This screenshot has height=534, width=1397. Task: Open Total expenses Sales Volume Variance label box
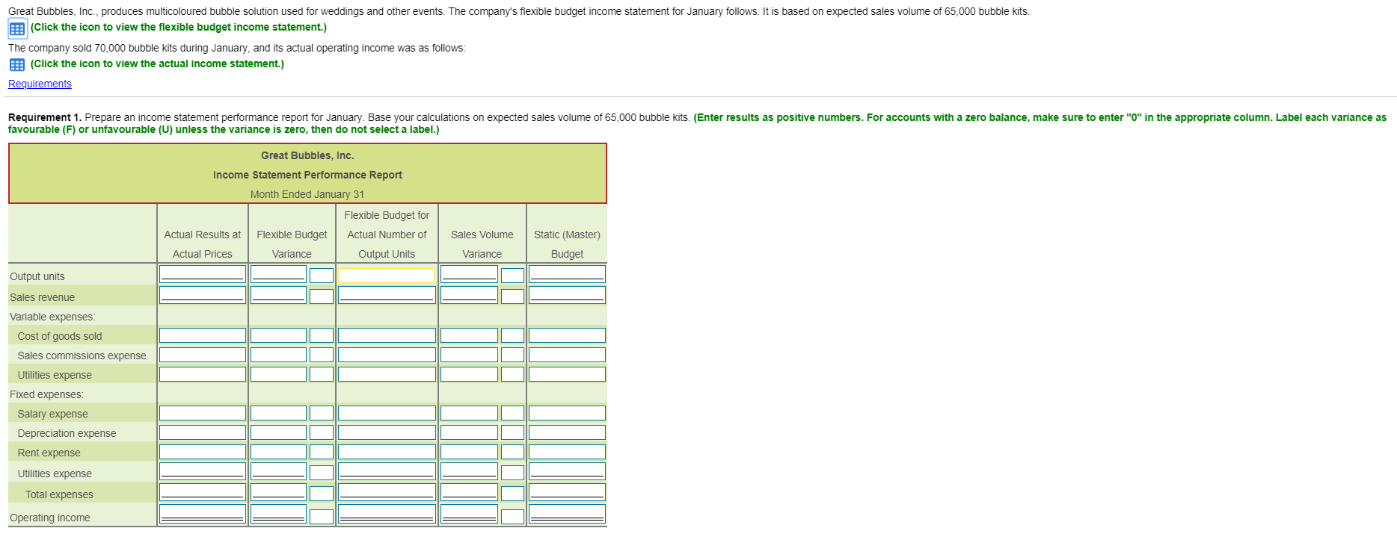[x=513, y=494]
